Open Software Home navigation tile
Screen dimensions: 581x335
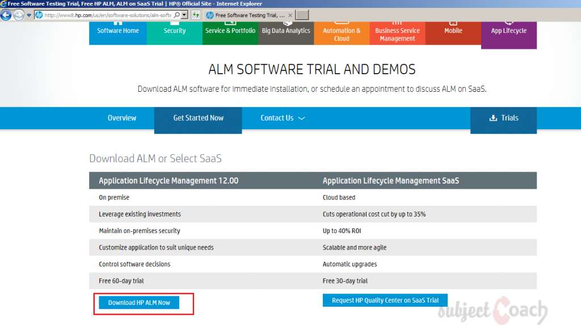pos(118,33)
